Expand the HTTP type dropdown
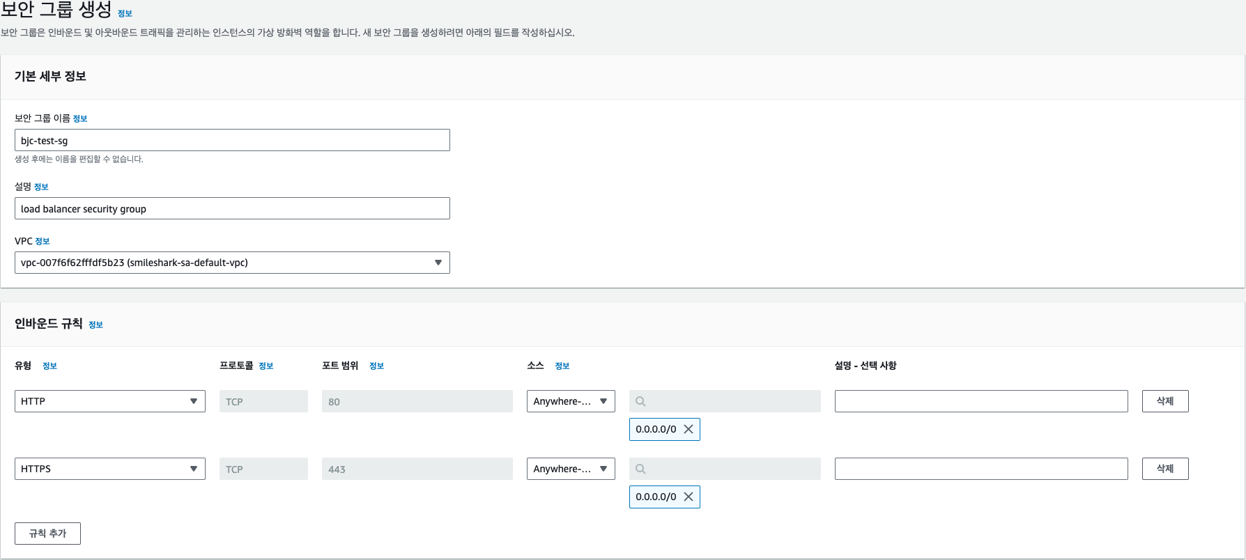 coord(109,401)
